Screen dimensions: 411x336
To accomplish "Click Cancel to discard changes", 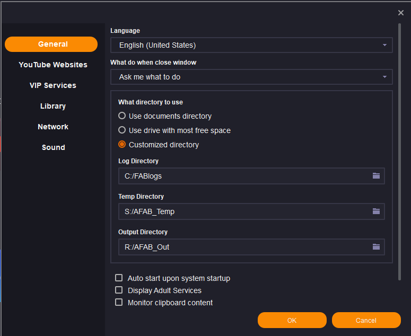I will pyautogui.click(x=366, y=320).
